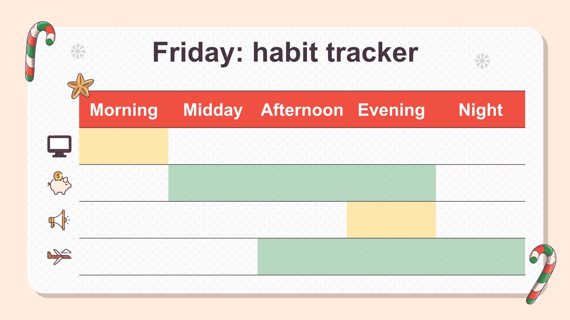
Task: Click the Afternoon column header
Action: [302, 110]
